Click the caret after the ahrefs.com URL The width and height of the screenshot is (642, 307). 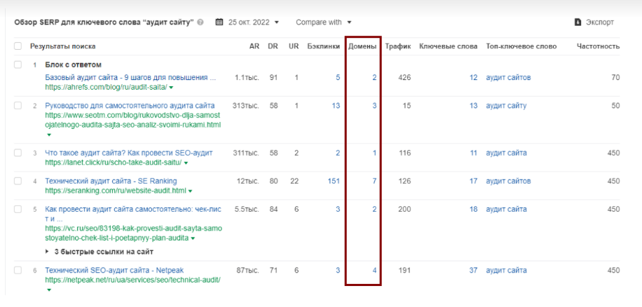171,88
